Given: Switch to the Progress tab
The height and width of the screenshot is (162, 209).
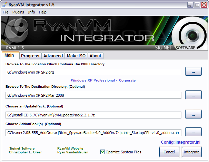Looking at the screenshot, I should tap(30, 56).
